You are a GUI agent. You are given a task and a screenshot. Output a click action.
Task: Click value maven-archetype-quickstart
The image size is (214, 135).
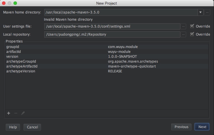(132, 66)
